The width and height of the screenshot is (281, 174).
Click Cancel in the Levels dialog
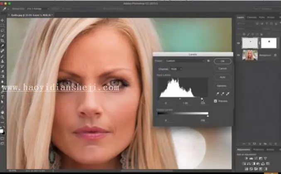222,68
